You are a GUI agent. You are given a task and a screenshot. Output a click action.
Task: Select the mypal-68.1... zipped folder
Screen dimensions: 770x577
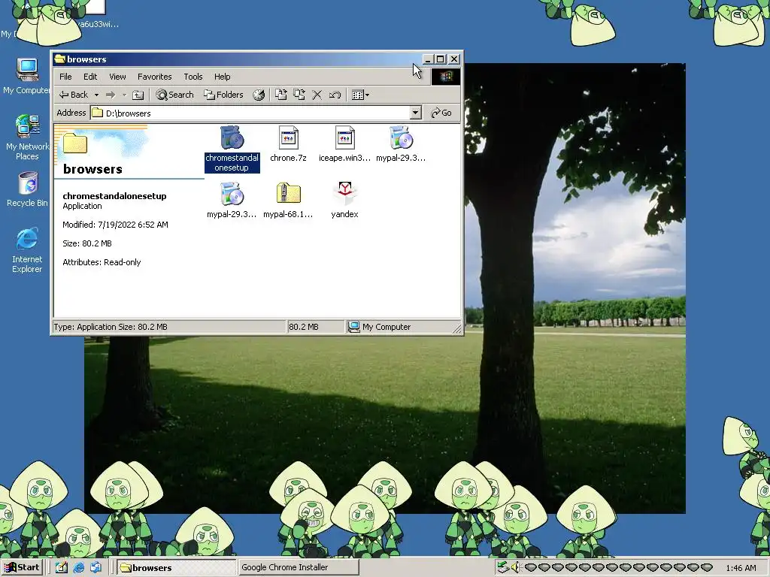click(x=288, y=200)
